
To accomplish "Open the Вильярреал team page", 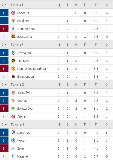I will tap(25, 77).
